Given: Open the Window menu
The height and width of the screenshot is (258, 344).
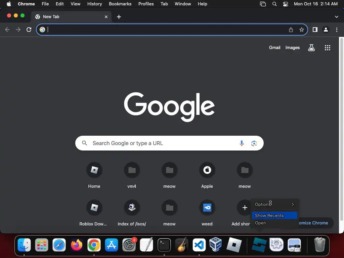Looking at the screenshot, I should coord(183,4).
